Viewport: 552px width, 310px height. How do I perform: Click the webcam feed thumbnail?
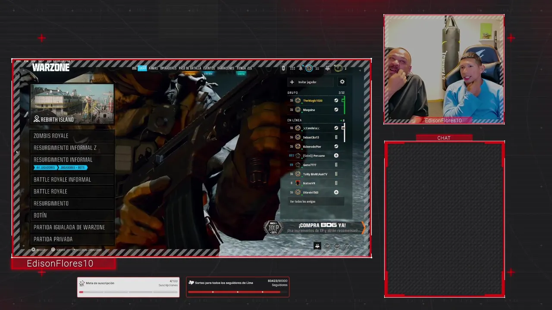coord(444,69)
